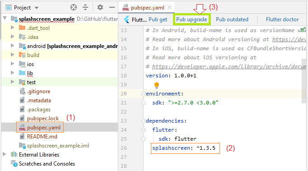
Task: Click the yellow lightbulb intention icon
Action: [157, 85]
